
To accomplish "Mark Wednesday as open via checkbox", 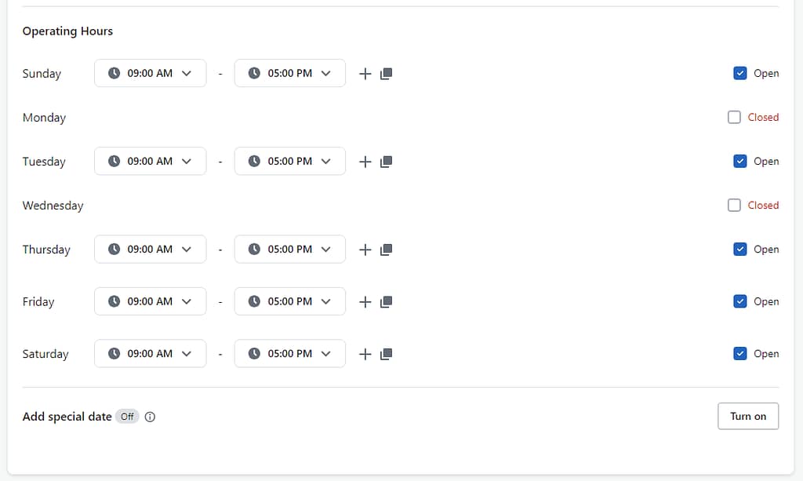I will click(x=734, y=206).
